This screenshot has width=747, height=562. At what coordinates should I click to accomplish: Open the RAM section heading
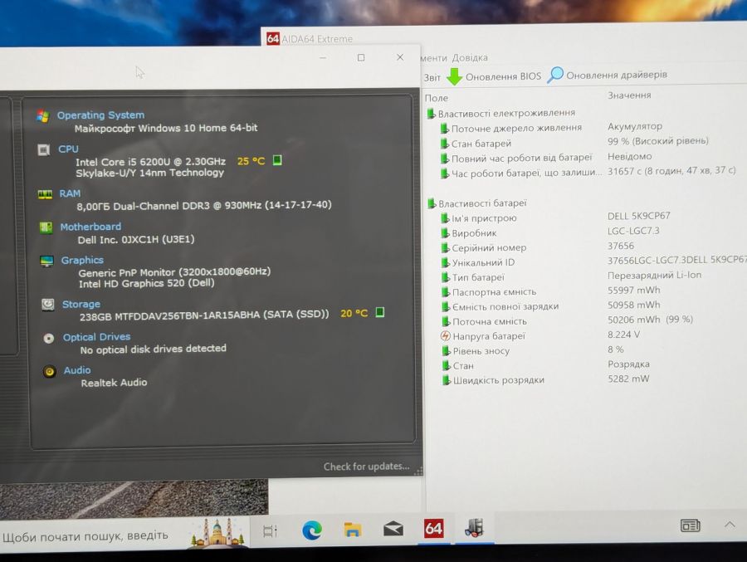point(70,193)
